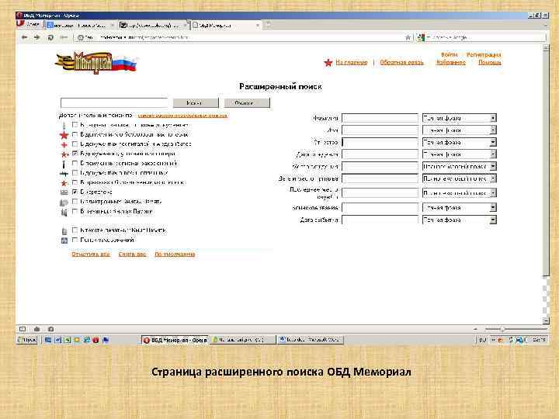Reload the page with the refresh icon
The height and width of the screenshot is (419, 559).
[x=50, y=37]
